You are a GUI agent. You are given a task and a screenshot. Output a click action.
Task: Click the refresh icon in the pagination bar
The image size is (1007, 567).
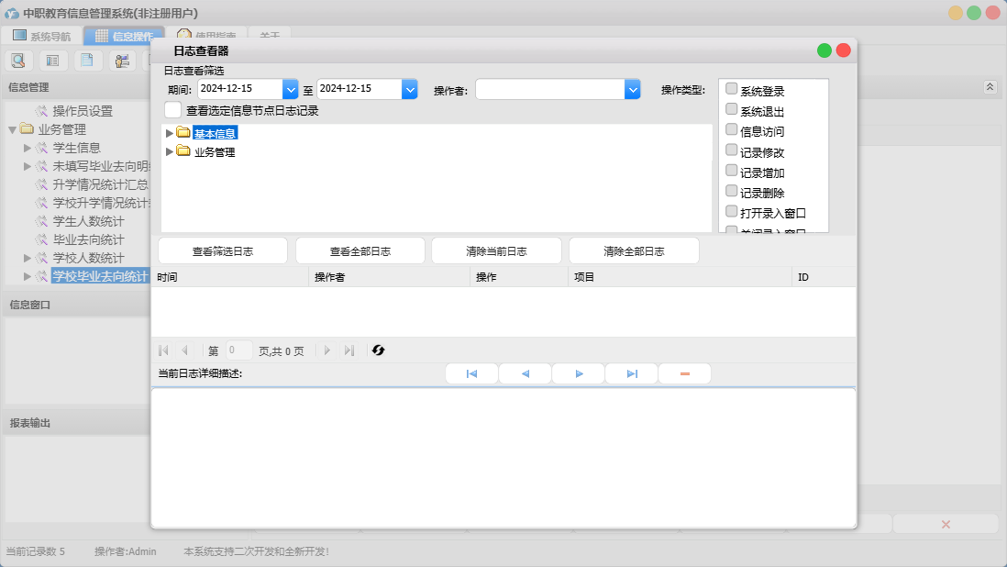click(378, 350)
